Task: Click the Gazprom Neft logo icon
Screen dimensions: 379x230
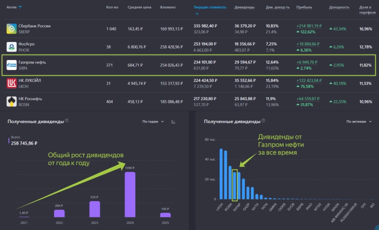Action: pyautogui.click(x=11, y=65)
